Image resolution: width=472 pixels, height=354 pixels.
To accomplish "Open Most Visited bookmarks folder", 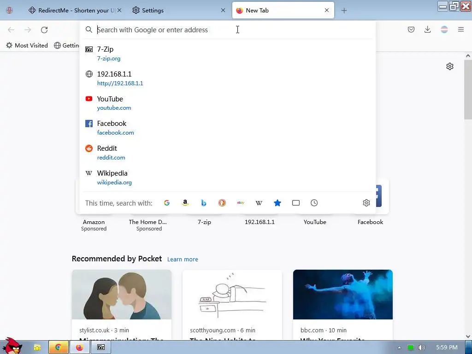I will coord(27,45).
